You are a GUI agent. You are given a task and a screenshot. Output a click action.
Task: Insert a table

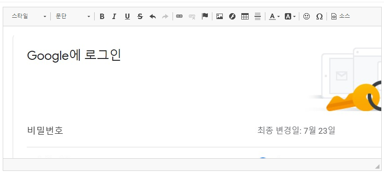(245, 16)
